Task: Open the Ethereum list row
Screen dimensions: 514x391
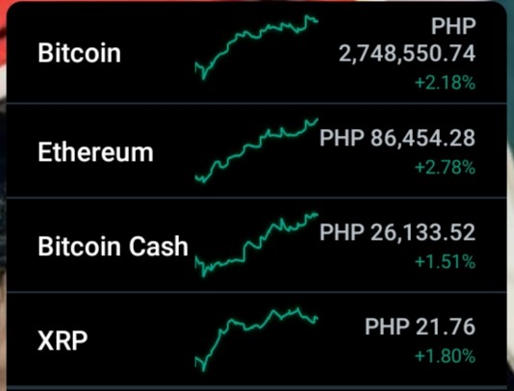Action: [x=257, y=150]
